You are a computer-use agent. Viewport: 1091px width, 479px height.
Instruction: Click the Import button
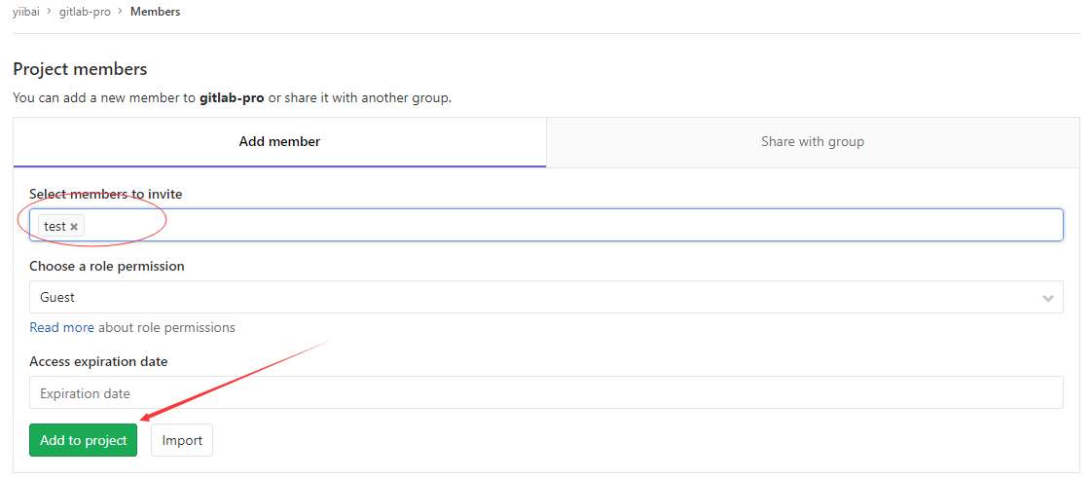(x=182, y=440)
